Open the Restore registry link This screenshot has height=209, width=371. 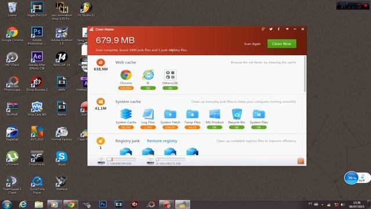pos(162,140)
